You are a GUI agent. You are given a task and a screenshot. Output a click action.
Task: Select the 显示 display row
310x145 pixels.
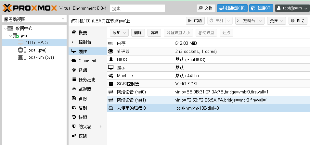click(x=209, y=68)
